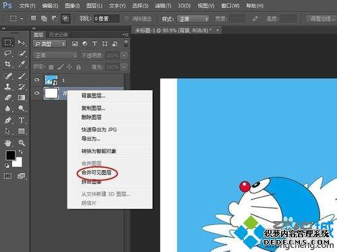
Task: Select the Pen tool
Action: coord(8,120)
